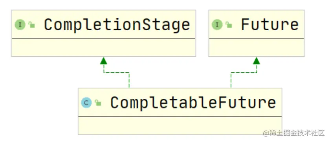Click the lock icon beside Future
Screen dimensions: 330x142
pyautogui.click(x=229, y=25)
